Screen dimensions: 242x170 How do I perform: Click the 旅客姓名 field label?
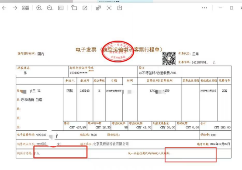point(24,68)
